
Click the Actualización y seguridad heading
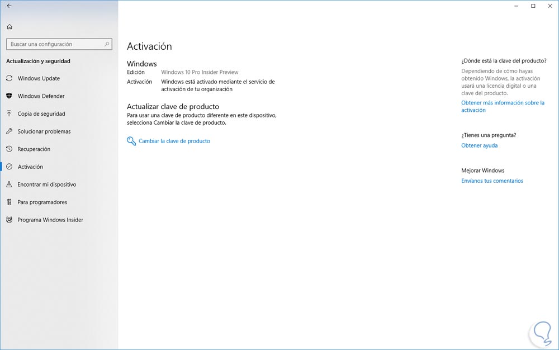(x=38, y=61)
